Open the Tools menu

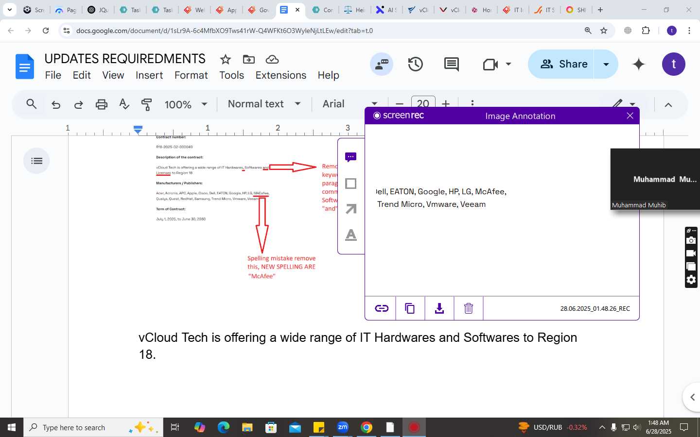tap(231, 75)
